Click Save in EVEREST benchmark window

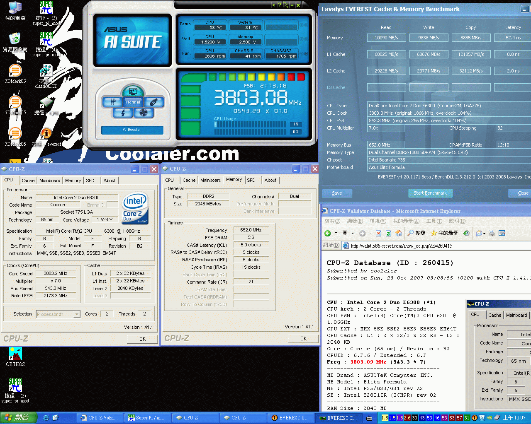coord(337,193)
